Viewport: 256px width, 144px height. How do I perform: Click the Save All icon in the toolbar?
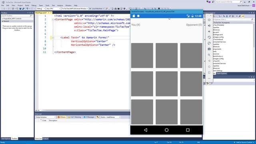23,9
